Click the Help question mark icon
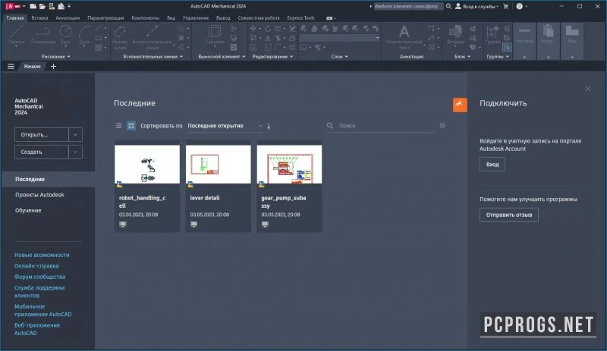The width and height of the screenshot is (607, 351). pos(520,6)
